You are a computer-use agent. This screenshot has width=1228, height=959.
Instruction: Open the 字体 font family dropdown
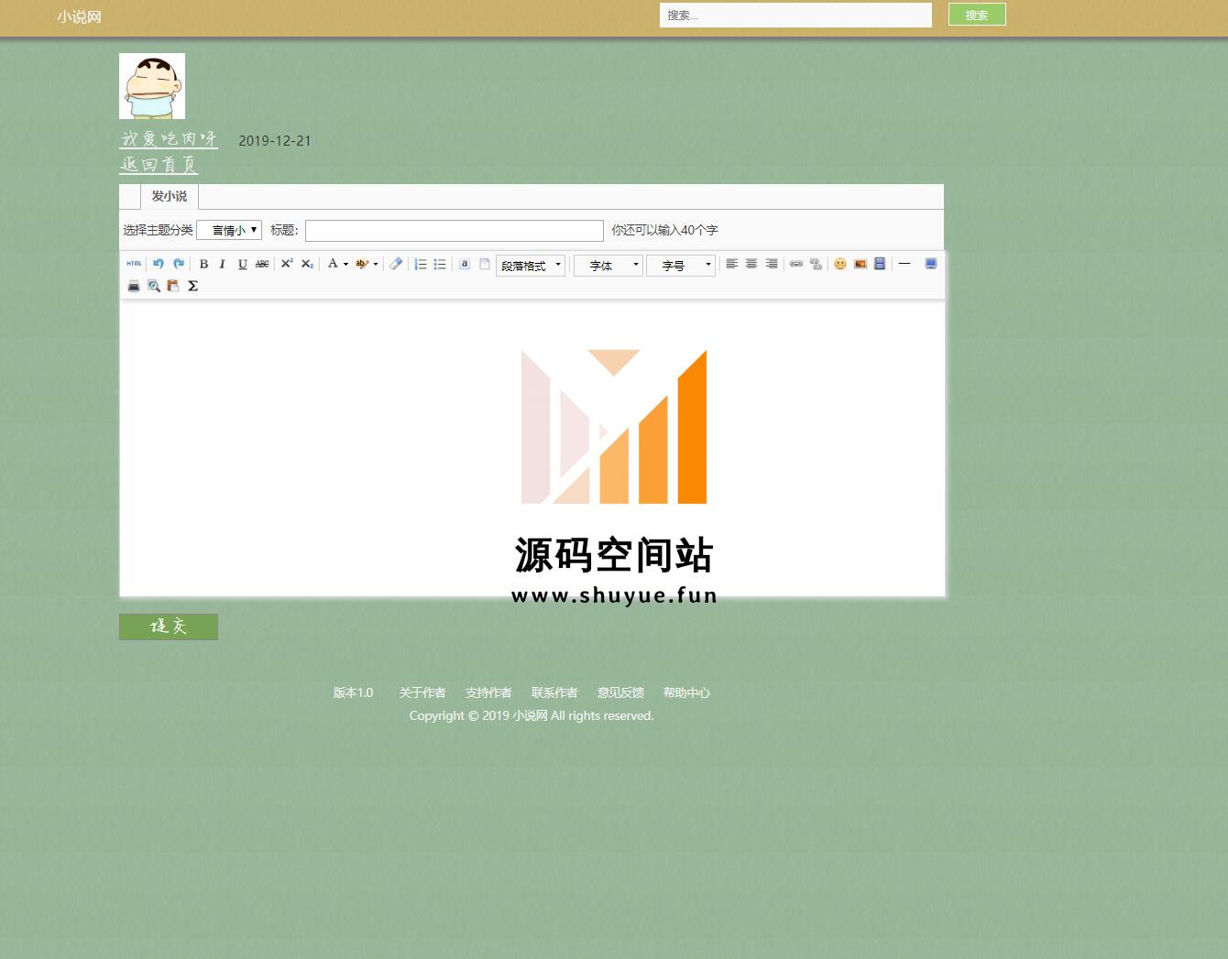coord(609,266)
